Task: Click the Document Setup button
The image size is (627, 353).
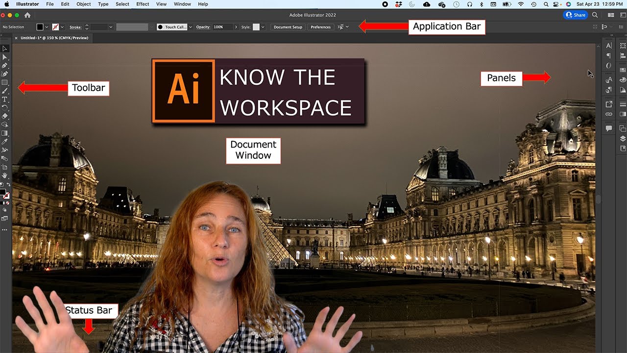Action: click(x=288, y=27)
